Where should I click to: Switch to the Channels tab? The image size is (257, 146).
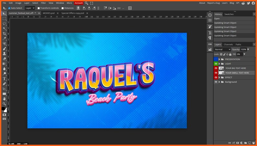[228, 45]
